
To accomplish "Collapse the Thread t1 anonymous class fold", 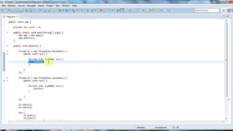I will coord(7,51).
